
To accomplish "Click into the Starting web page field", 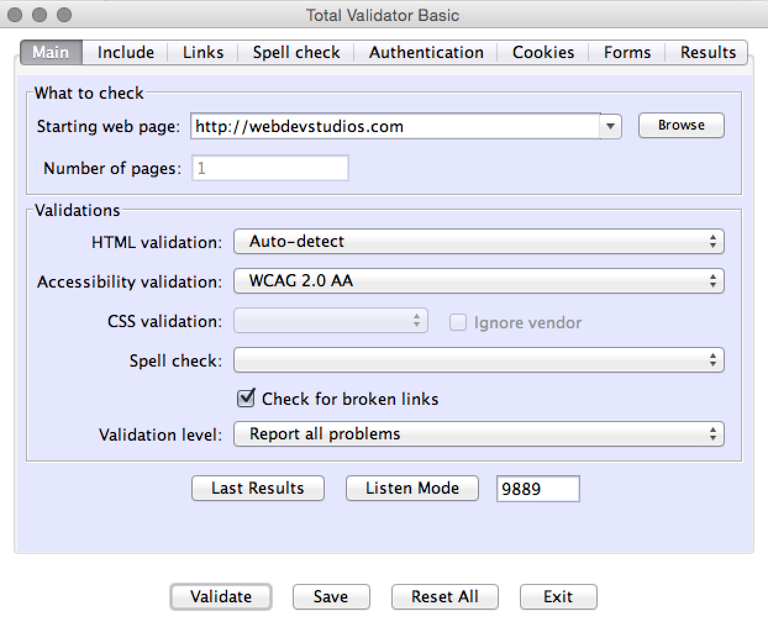I will [395, 126].
